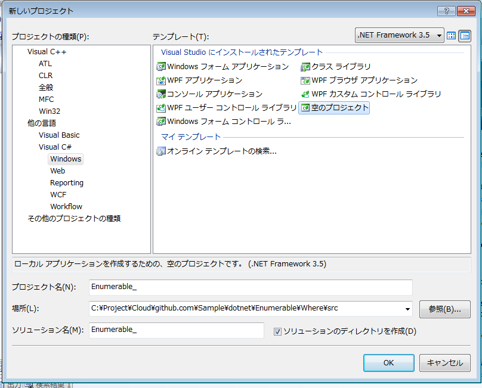This screenshot has height=388, width=482.
Task: Click the マイ テンプレート section header
Action: click(191, 137)
